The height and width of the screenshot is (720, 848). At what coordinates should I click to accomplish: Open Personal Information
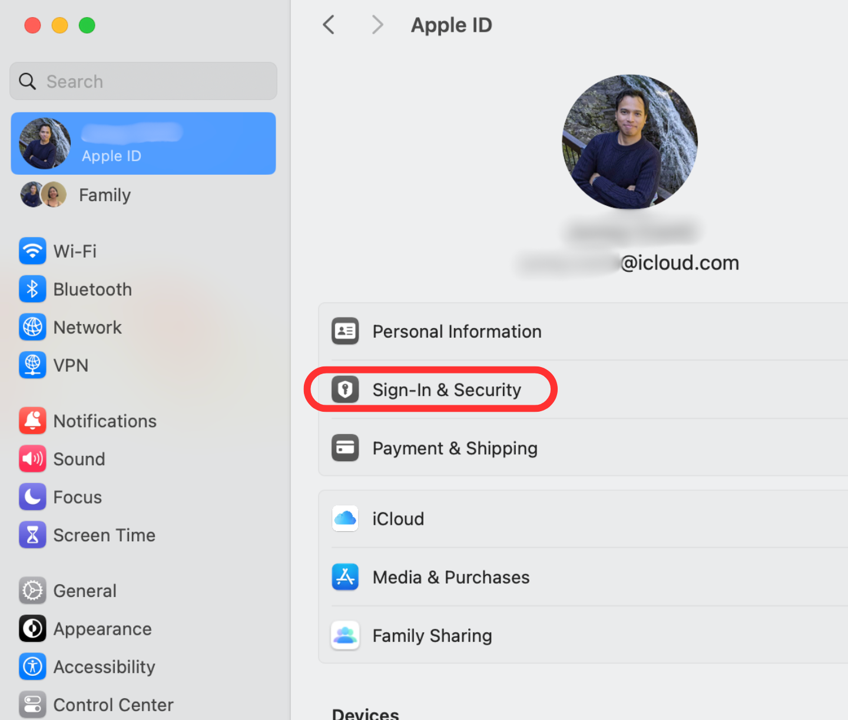point(583,331)
